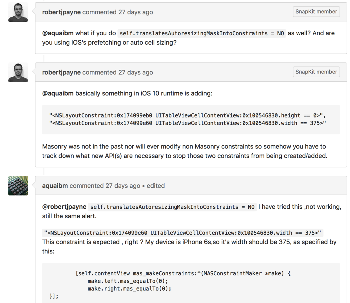Screen dimensions: 350x303
Task: Click the "27 days ago" timestamp on the prefetching comment
Action: [135, 12]
